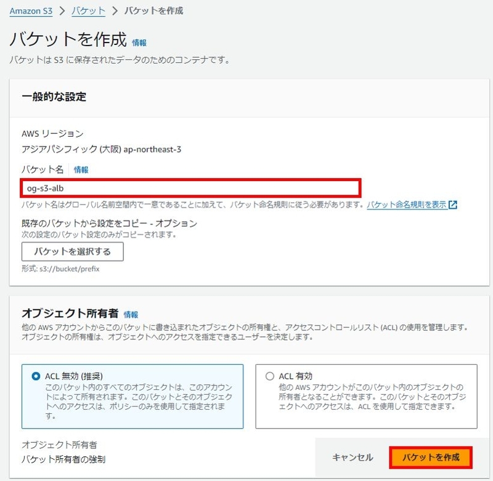Image resolution: width=493 pixels, height=481 pixels.
Task: Click バケット所有者の強制 text under オブジェクト所有者
Action: tap(63, 459)
